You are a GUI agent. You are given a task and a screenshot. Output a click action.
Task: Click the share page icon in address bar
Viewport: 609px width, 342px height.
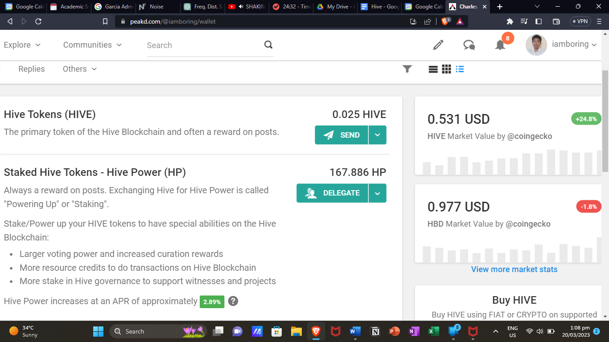tap(428, 21)
